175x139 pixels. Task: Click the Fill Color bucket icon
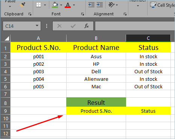coord(55,5)
